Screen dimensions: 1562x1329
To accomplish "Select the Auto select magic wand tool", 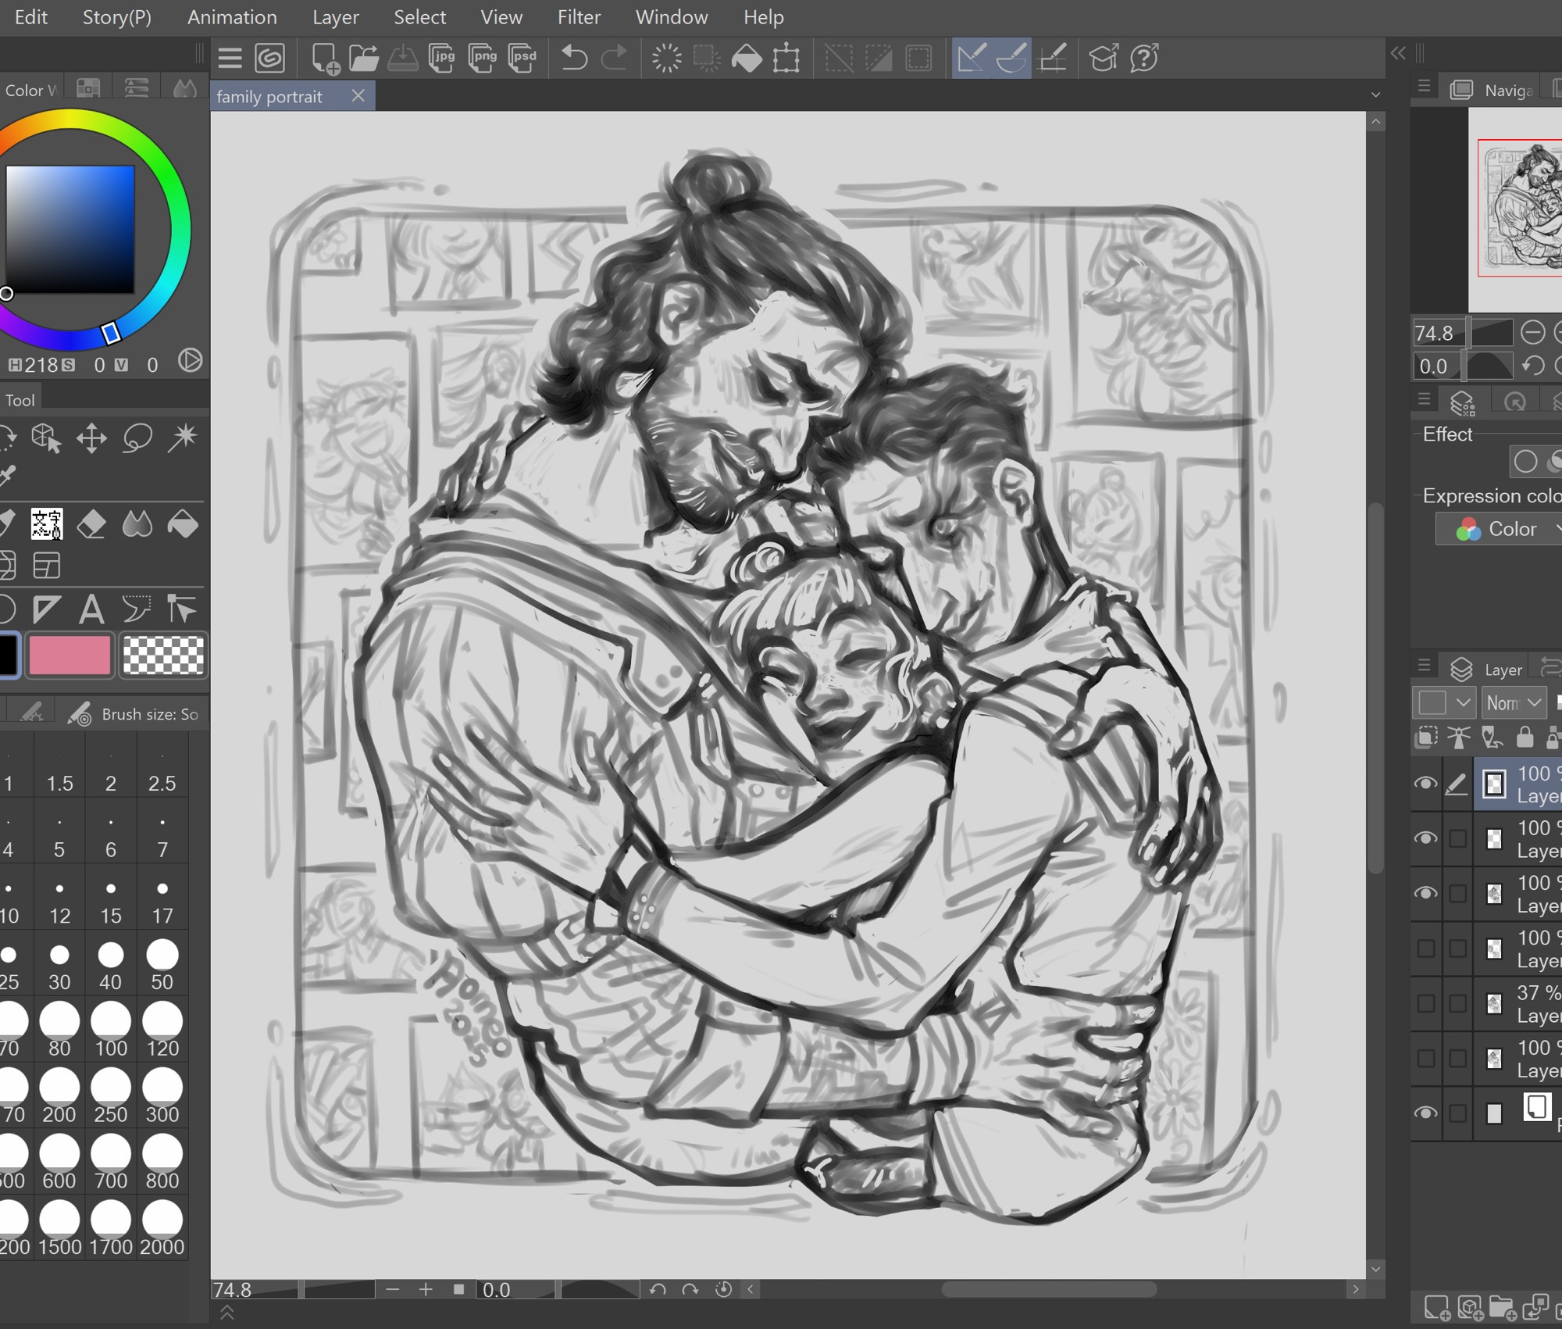I will tap(183, 438).
